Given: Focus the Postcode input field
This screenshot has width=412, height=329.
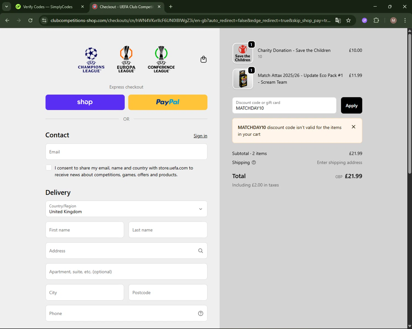Looking at the screenshot, I should [168, 292].
